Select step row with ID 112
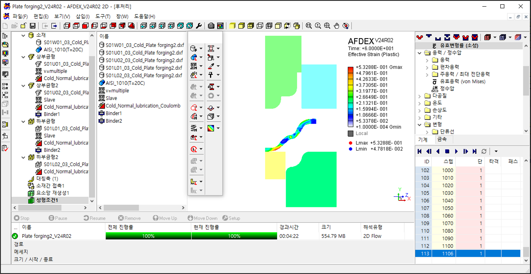The image size is (531, 274). [x=467, y=246]
